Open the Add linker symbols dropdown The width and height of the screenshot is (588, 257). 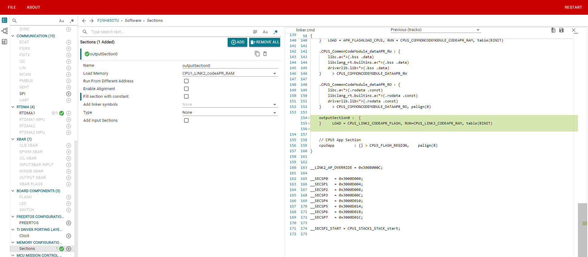point(230,105)
